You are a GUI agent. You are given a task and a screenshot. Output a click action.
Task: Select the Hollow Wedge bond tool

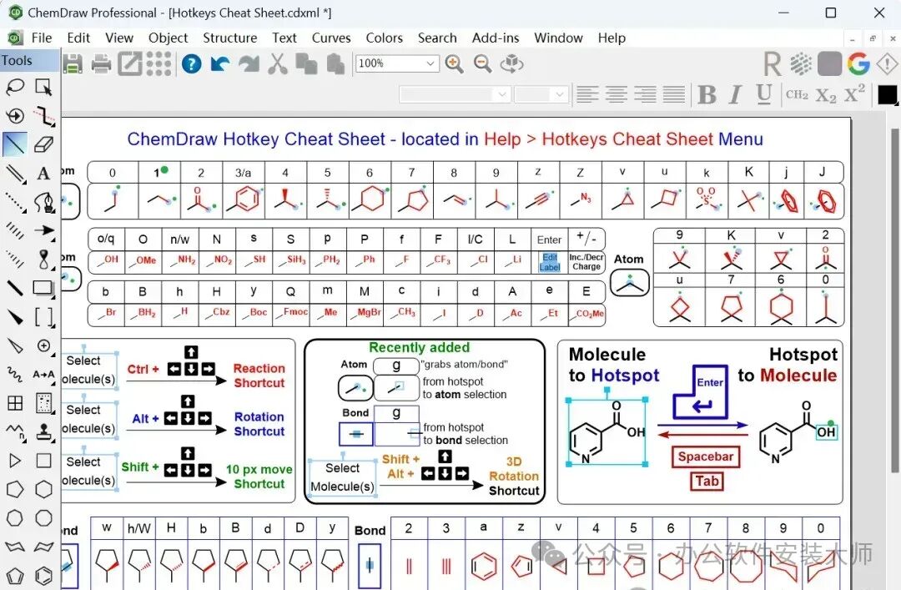[15, 345]
